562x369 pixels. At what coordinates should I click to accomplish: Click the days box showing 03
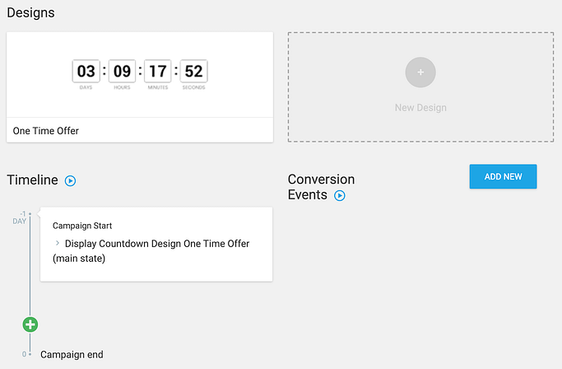pos(86,71)
